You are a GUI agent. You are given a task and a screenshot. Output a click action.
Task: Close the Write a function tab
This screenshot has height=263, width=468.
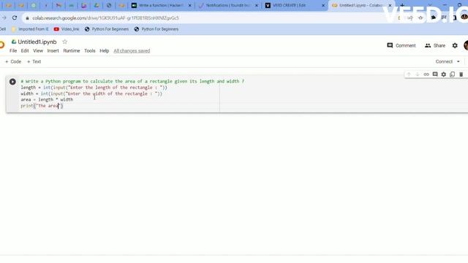189,5
